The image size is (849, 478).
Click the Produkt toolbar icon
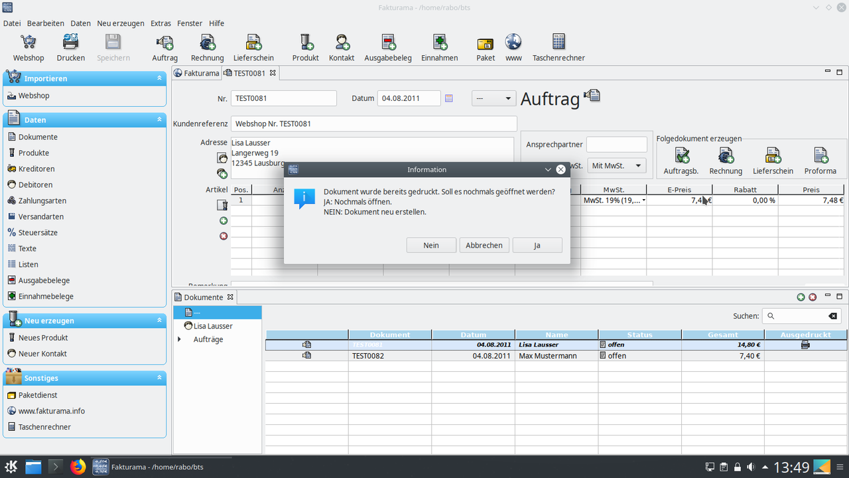click(306, 42)
